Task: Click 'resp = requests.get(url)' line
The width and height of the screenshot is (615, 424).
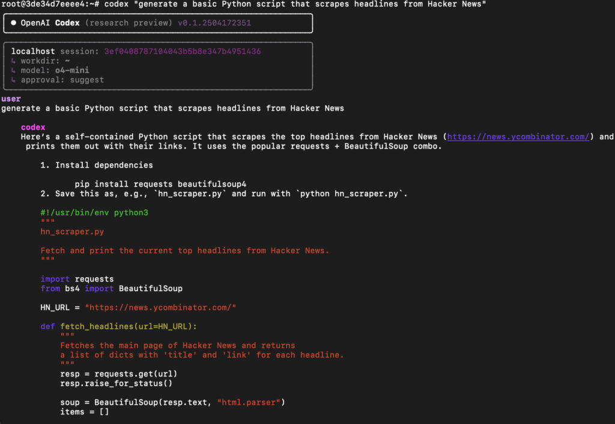Action: [x=118, y=373]
